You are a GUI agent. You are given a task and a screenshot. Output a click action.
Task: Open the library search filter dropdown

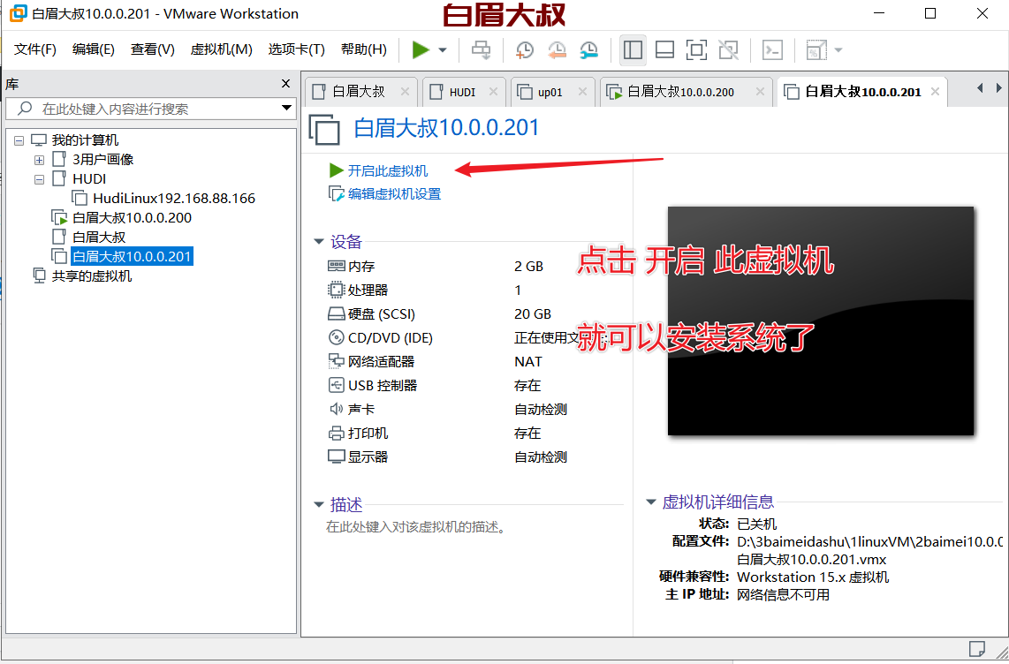[286, 108]
